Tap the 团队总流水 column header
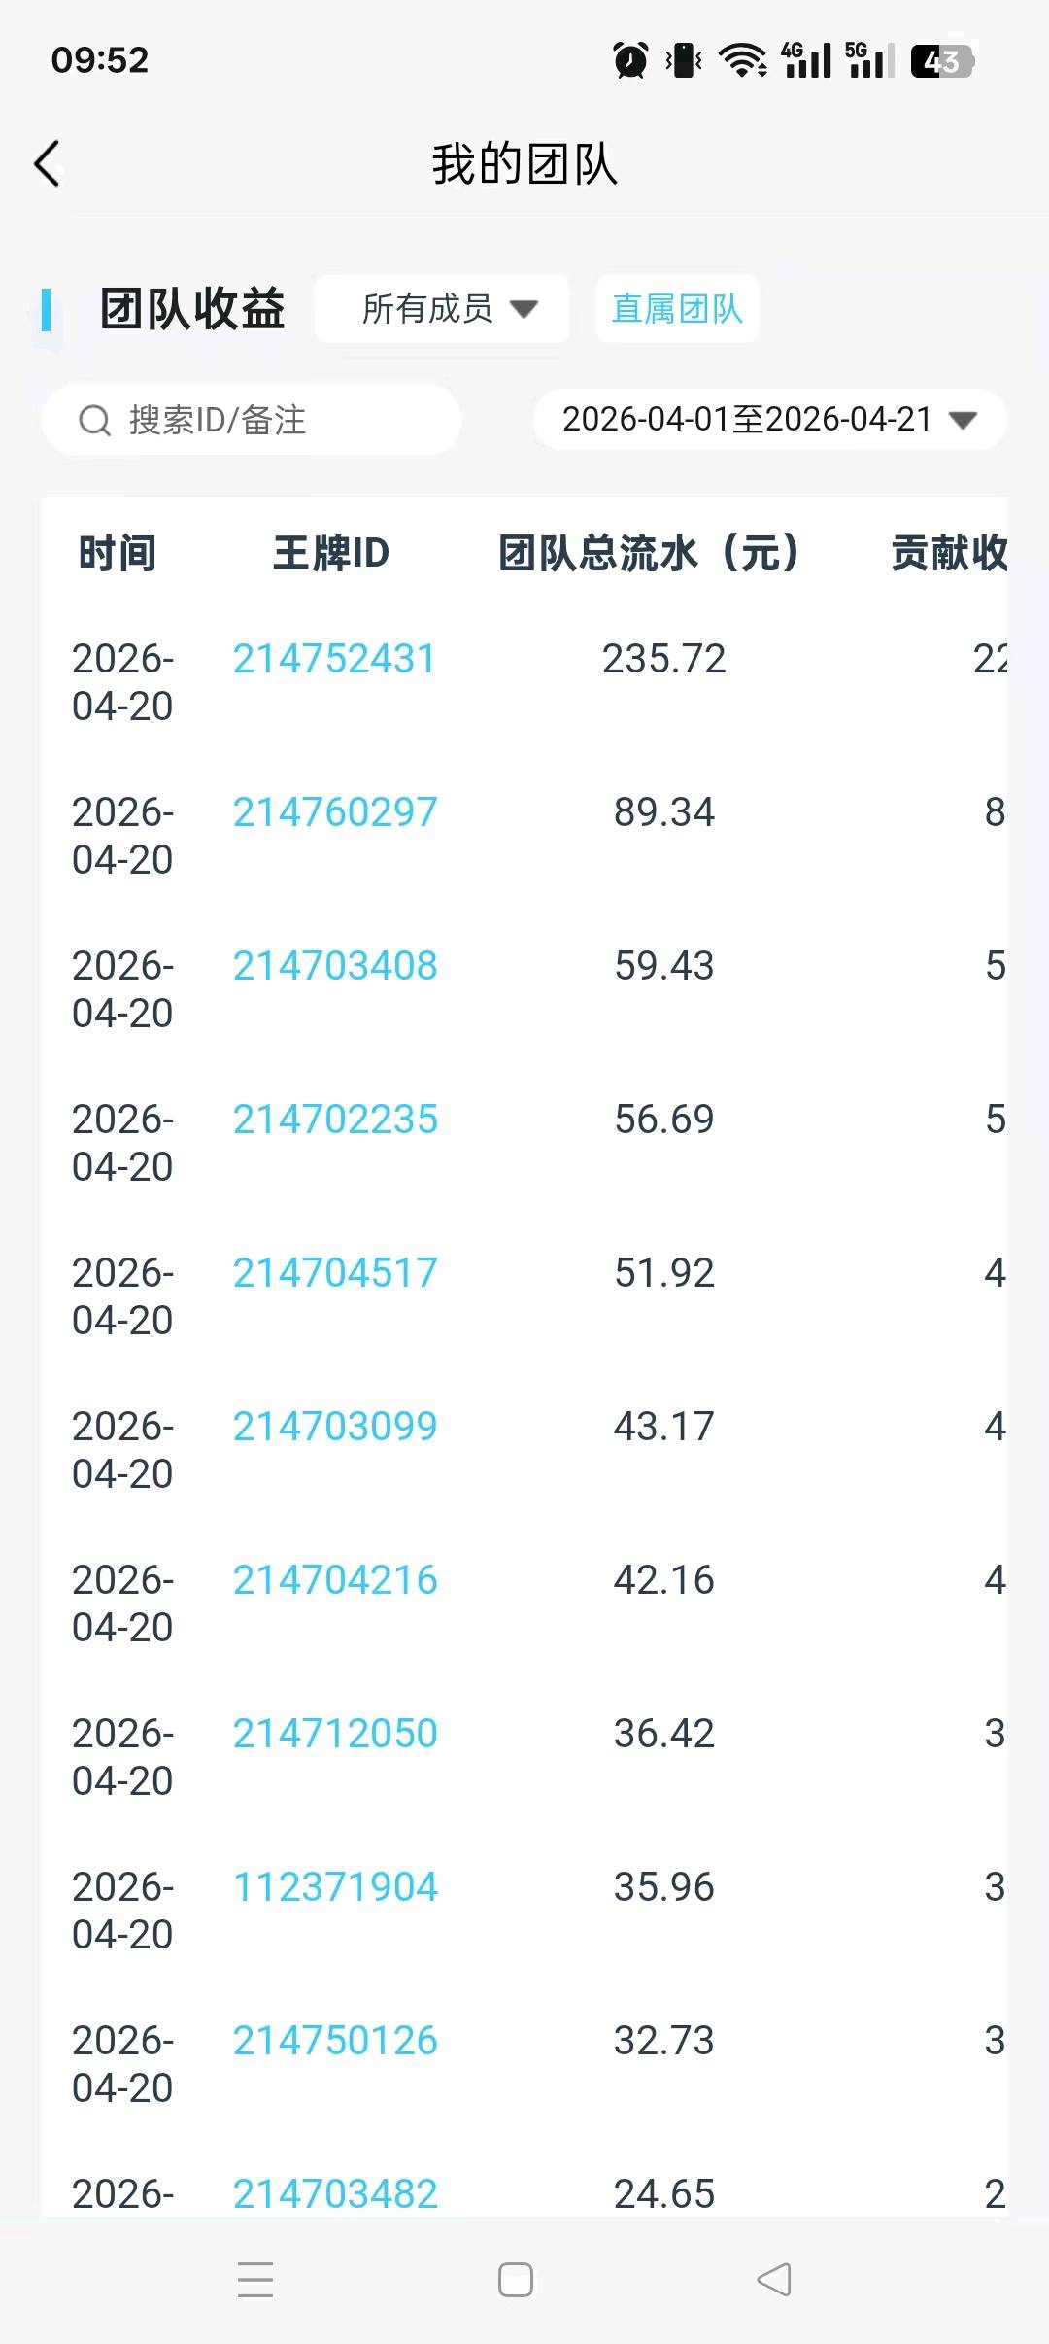Viewport: 1049px width, 2344px height. coord(648,553)
